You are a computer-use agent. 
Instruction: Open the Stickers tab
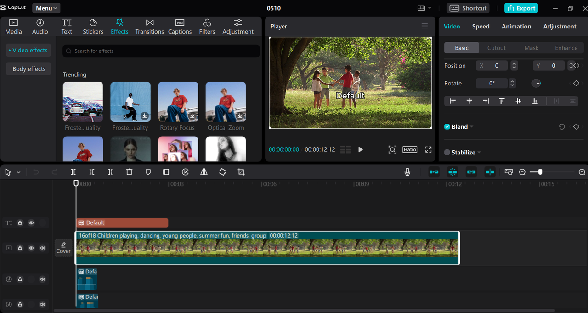click(x=93, y=27)
